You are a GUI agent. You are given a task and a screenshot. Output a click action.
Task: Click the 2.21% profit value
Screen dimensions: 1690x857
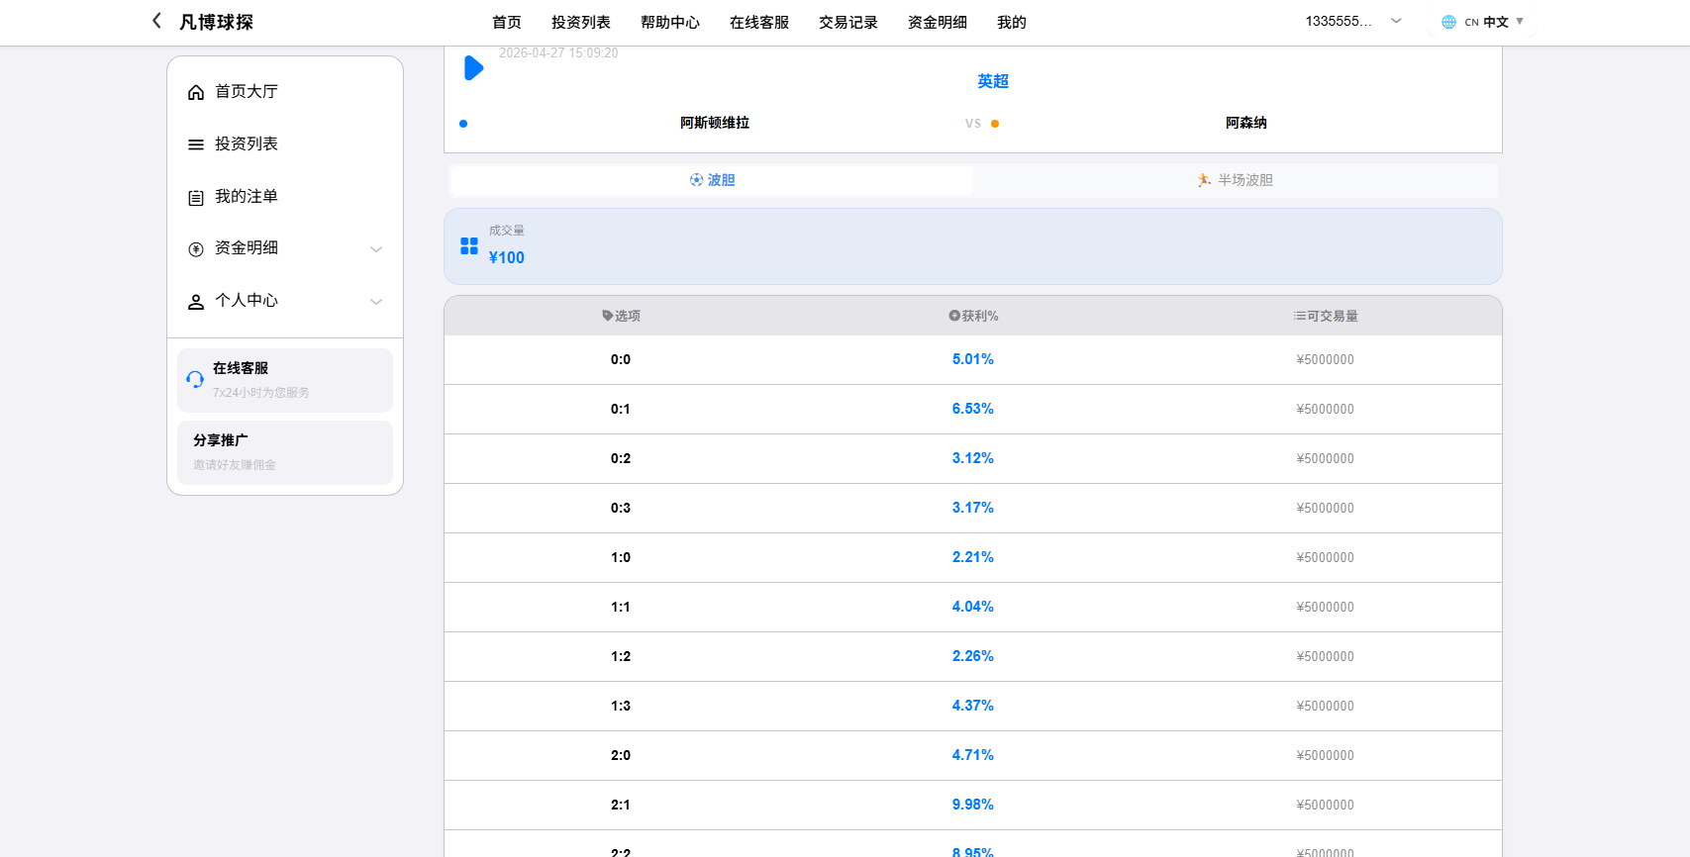(973, 557)
